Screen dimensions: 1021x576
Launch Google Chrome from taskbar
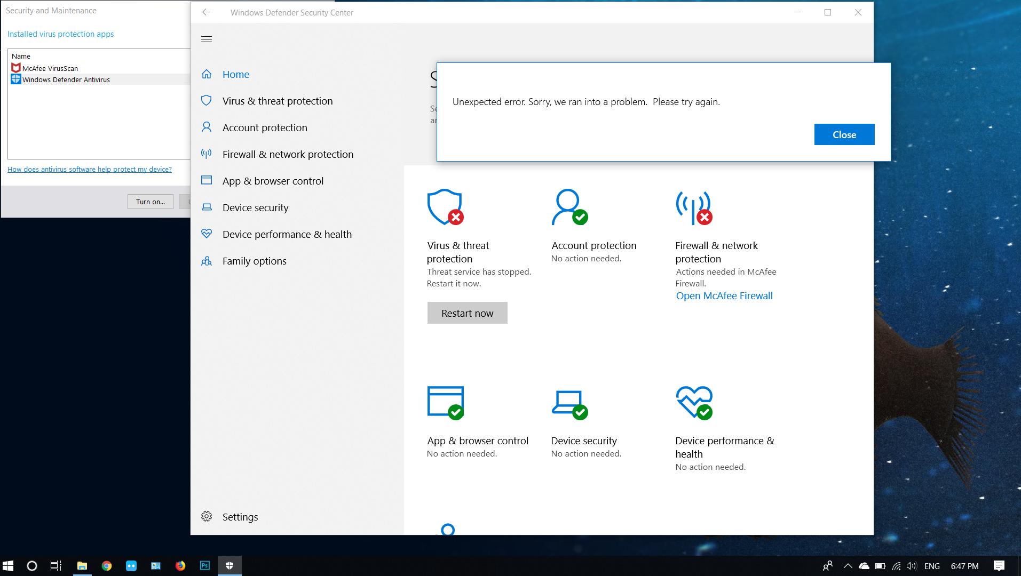(x=107, y=566)
